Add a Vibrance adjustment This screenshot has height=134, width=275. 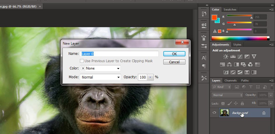tap(254, 57)
